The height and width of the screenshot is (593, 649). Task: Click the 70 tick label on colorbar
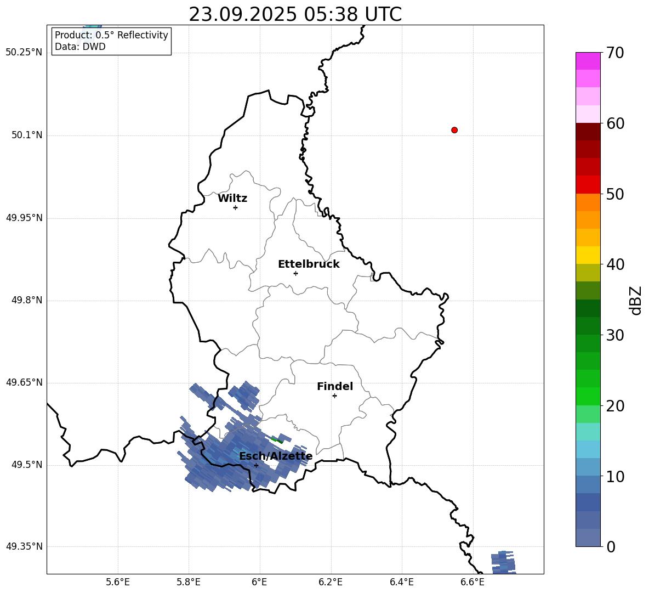(615, 53)
